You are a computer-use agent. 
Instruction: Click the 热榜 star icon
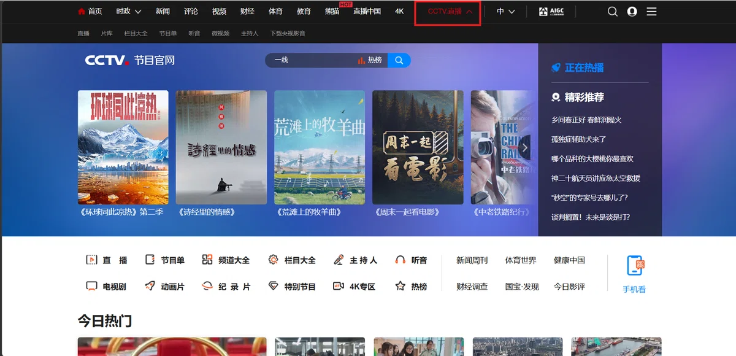[401, 286]
